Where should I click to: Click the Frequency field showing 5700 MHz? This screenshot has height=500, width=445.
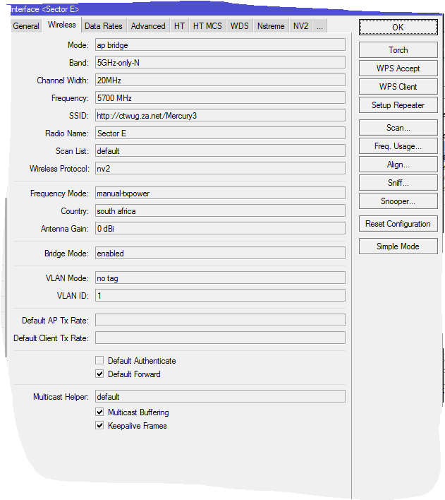(219, 98)
